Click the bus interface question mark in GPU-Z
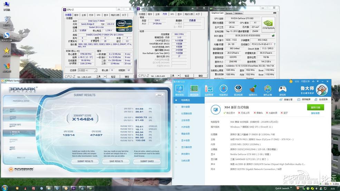The height and width of the screenshot is (191, 340). click(x=274, y=44)
